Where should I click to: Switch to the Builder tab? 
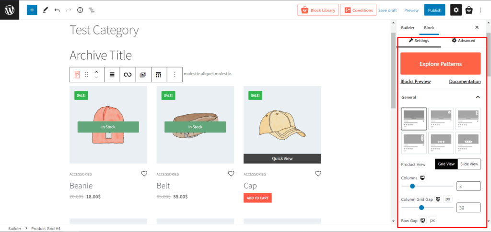[408, 27]
